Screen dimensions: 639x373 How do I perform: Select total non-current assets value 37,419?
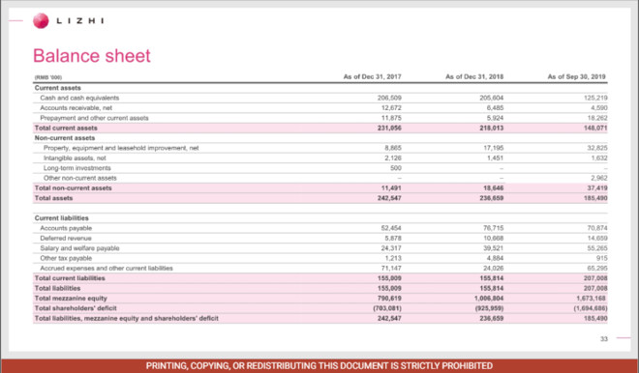pos(597,187)
